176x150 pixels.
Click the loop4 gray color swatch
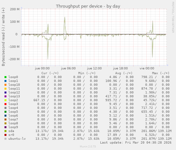point(5,108)
